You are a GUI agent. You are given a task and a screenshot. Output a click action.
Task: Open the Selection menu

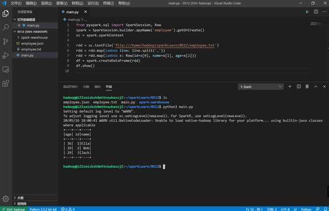(46, 3)
